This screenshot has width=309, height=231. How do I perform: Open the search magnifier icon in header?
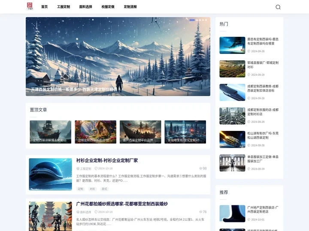pos(278,7)
